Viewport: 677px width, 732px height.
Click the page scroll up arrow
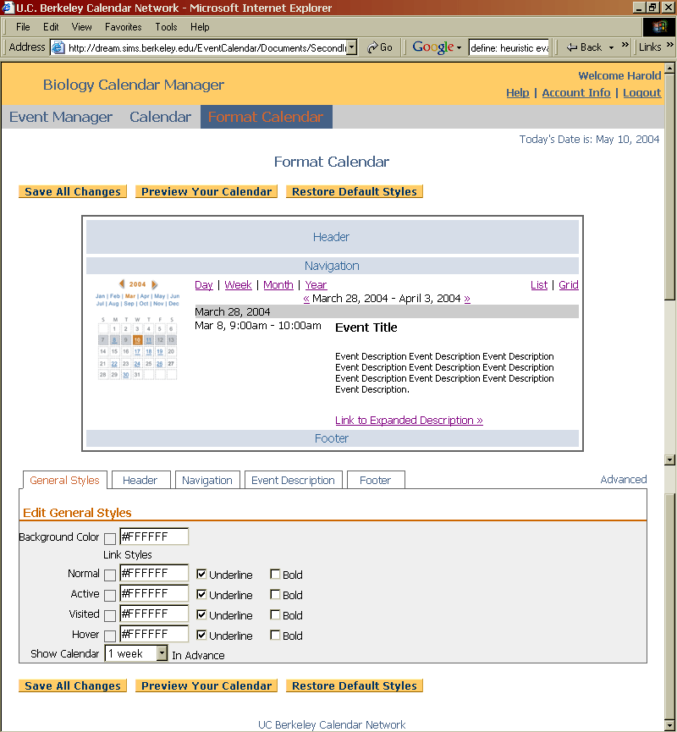(x=669, y=69)
